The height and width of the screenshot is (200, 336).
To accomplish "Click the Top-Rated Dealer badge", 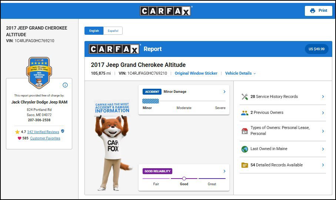I will click(x=39, y=73).
